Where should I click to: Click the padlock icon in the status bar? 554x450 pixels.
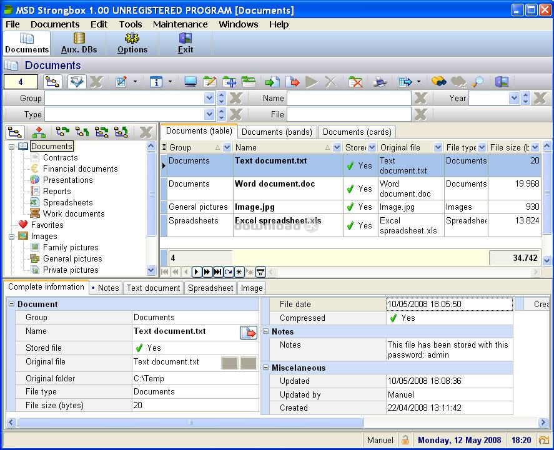(405, 440)
